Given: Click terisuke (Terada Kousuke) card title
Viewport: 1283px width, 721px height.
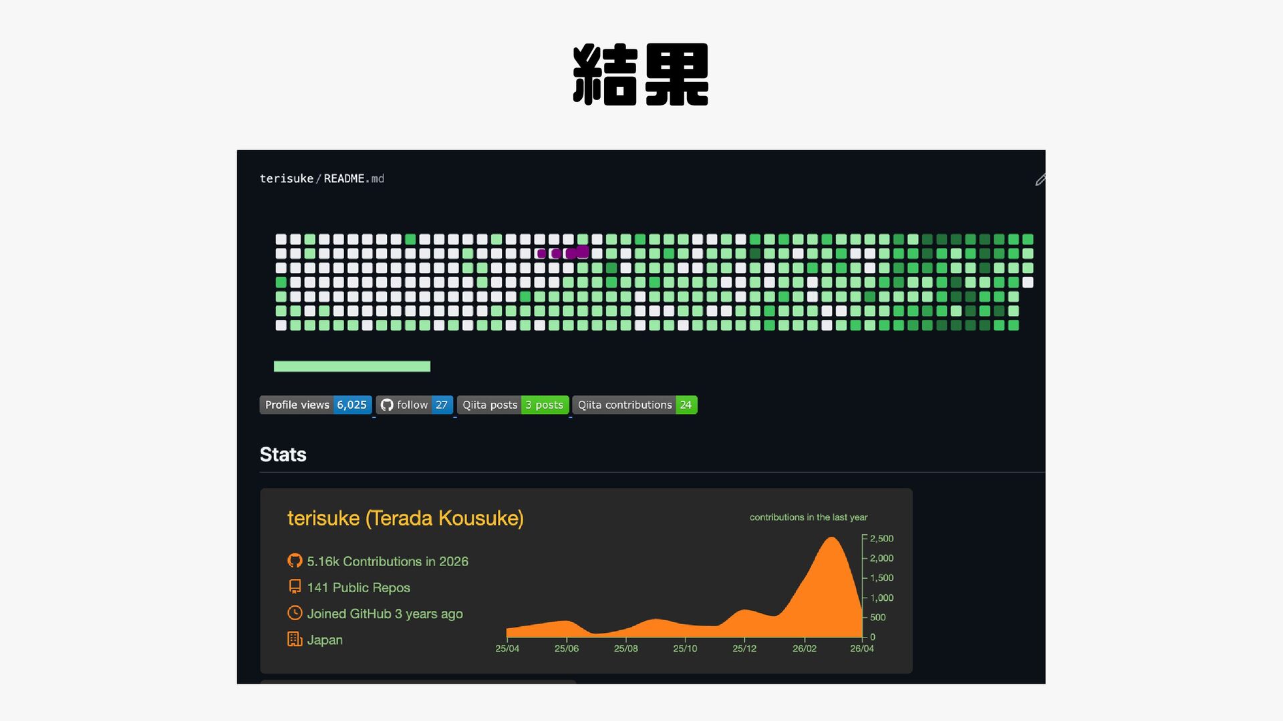Looking at the screenshot, I should click(405, 518).
